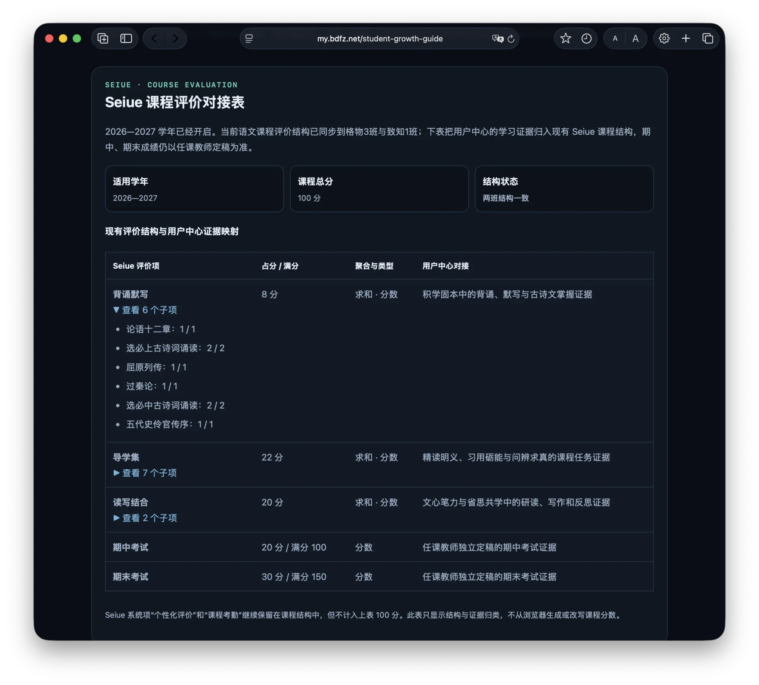Click the 30 分 / 满分 150 cell

click(x=294, y=576)
